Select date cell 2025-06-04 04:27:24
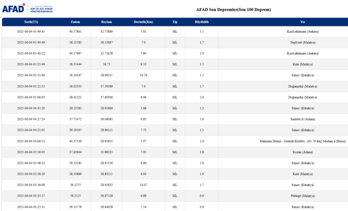The width and height of the screenshot is (348, 211). point(31,119)
